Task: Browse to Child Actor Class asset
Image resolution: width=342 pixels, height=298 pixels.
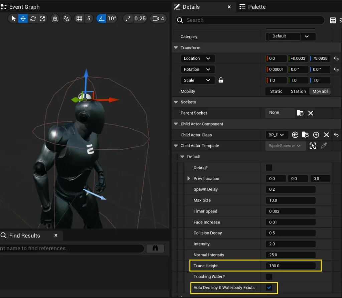Action: pos(305,135)
